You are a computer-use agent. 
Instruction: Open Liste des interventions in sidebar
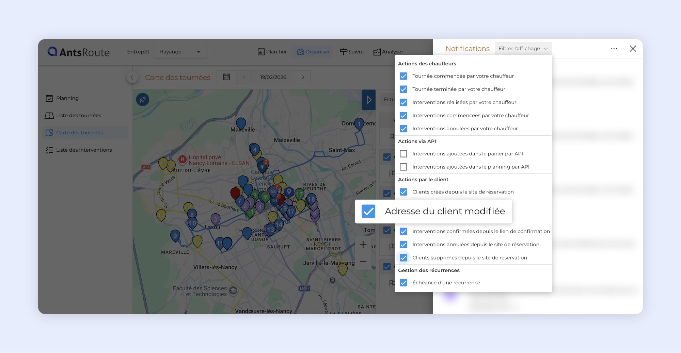84,150
